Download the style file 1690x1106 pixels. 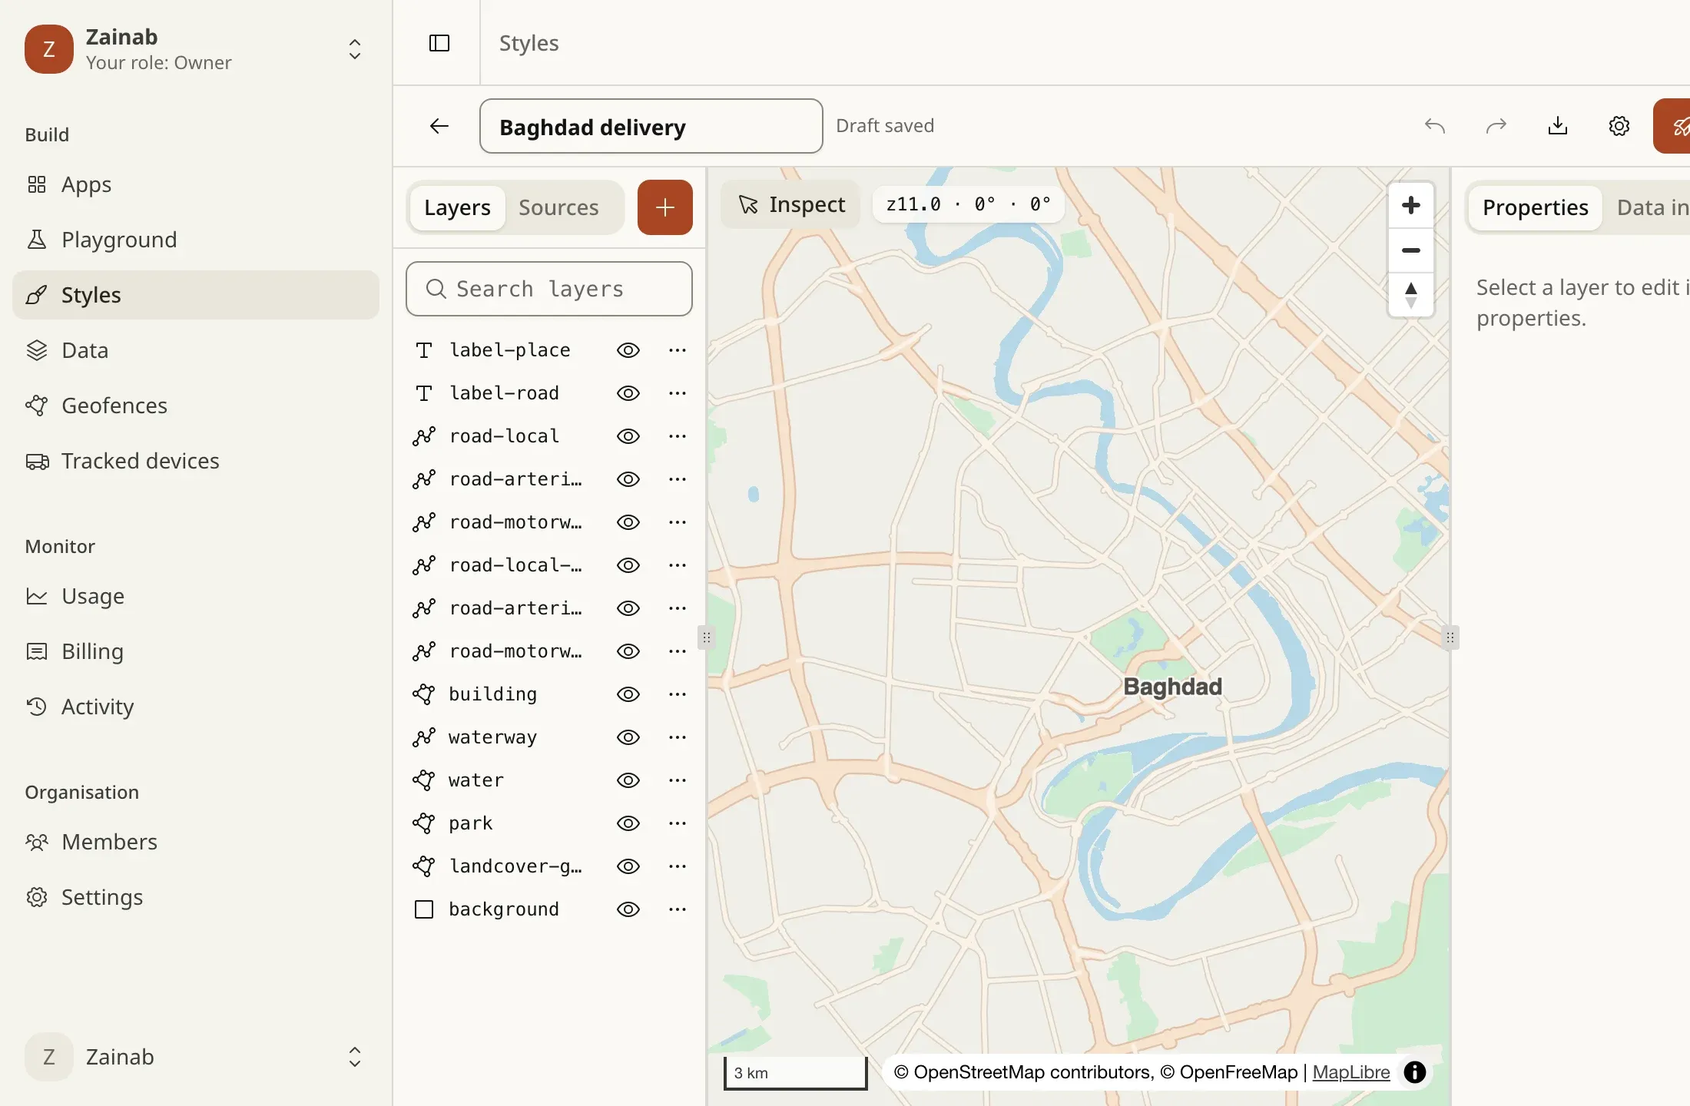[1557, 126]
